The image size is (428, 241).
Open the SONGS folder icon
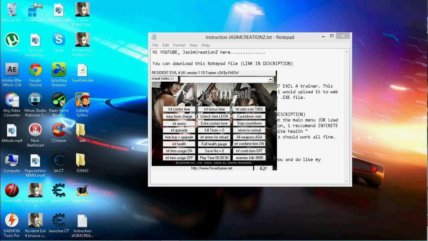(x=82, y=163)
